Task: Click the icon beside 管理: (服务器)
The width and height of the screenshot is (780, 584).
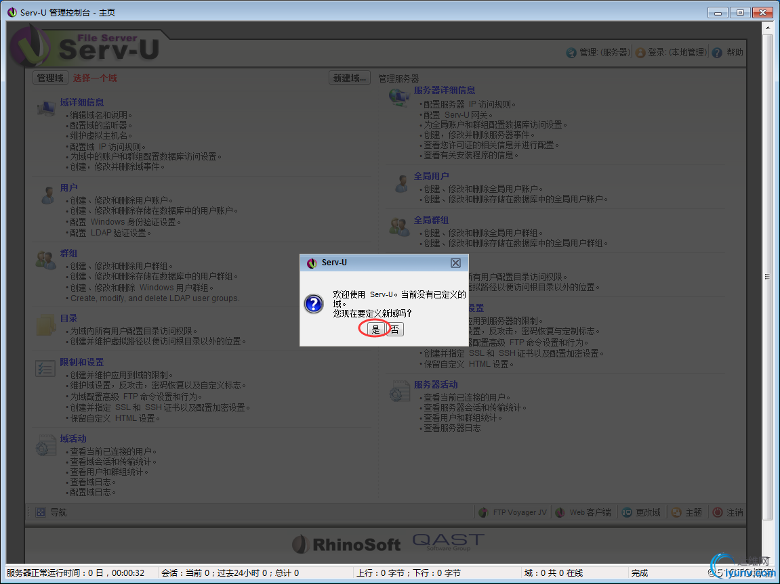Action: coord(571,53)
